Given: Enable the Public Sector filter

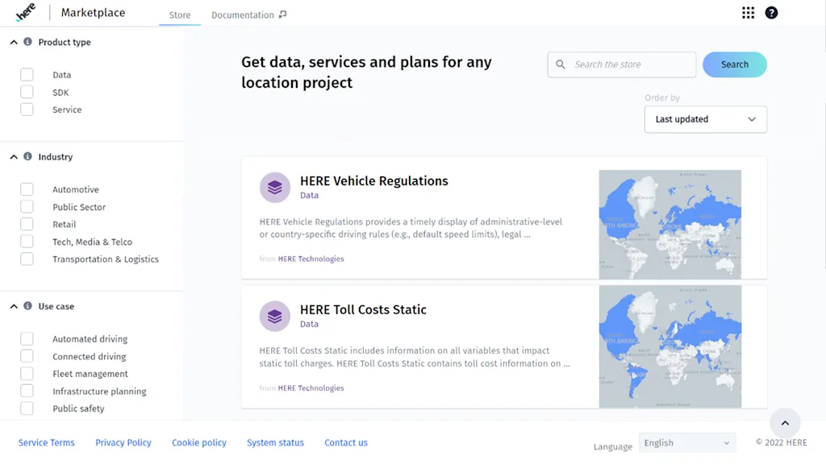Looking at the screenshot, I should (27, 207).
